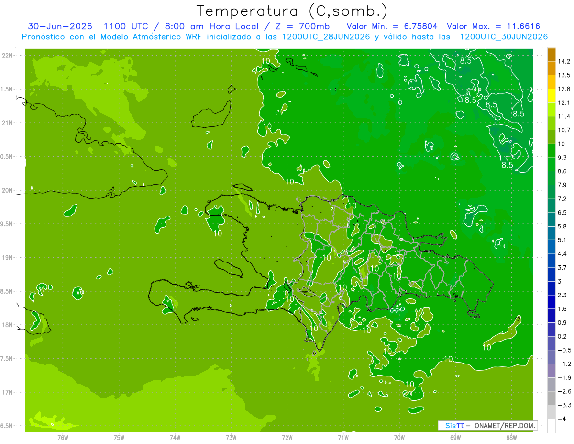The image size is (574, 444).
Task: Click the purple band between -1.9 and -1.2
Action: [552, 371]
